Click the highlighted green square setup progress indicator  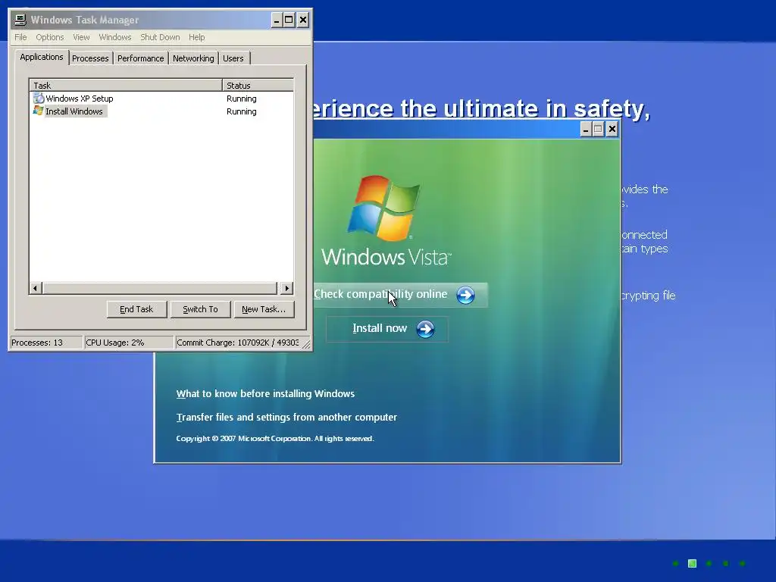[693, 563]
